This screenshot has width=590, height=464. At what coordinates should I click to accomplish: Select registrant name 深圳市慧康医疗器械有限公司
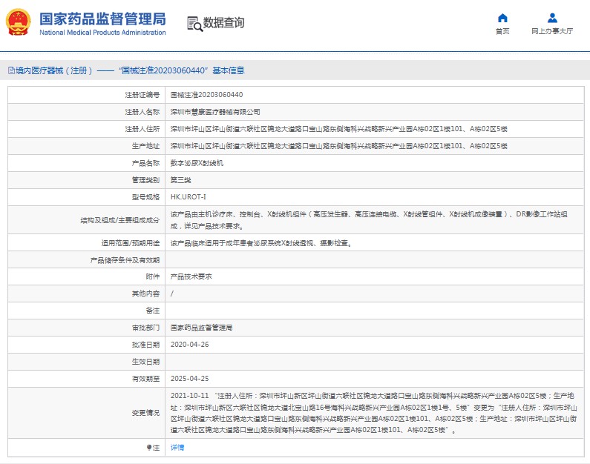(215, 112)
